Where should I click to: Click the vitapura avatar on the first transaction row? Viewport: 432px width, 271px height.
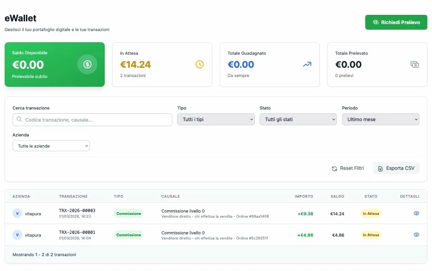coord(18,213)
